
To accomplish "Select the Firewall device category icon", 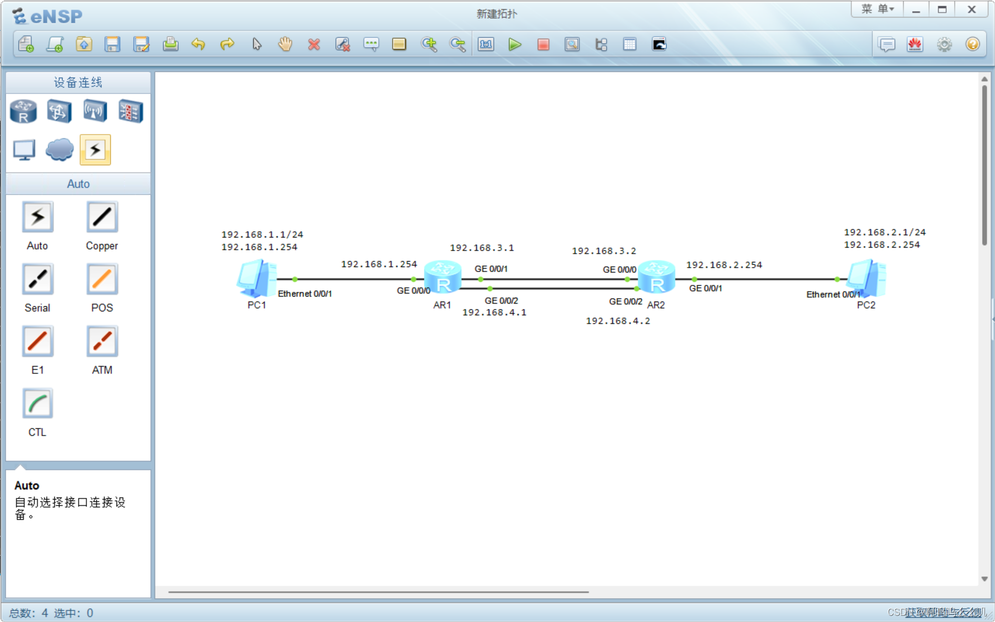I will coord(131,111).
